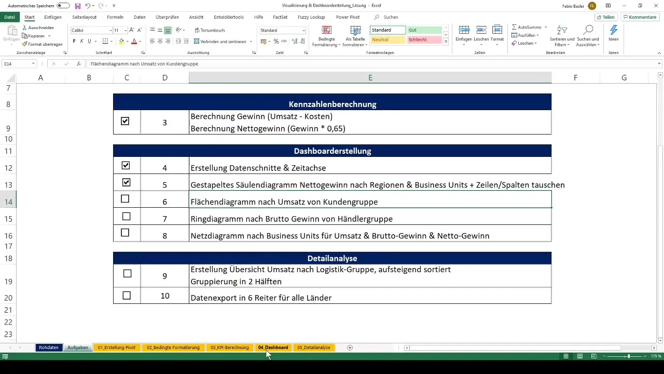Click percent style icon
Screen dimensions: 664x374
click(x=276, y=41)
